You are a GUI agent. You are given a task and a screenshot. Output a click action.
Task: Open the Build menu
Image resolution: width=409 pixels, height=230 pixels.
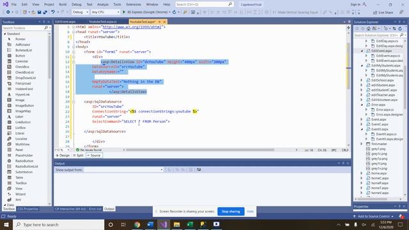click(63, 4)
